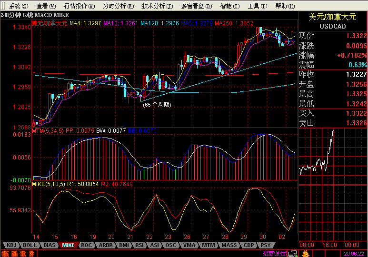The height and width of the screenshot is (257, 368).
Task: Switch to the ROC indicator tab
Action: (86, 245)
